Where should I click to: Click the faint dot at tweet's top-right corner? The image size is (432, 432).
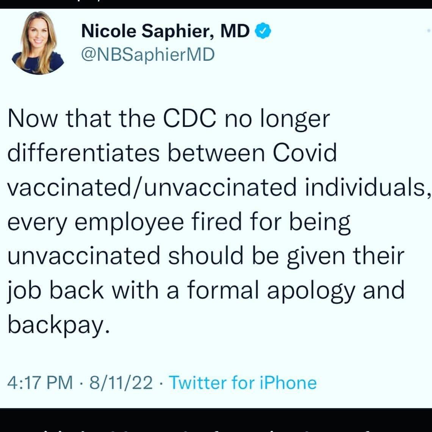pyautogui.click(x=429, y=31)
